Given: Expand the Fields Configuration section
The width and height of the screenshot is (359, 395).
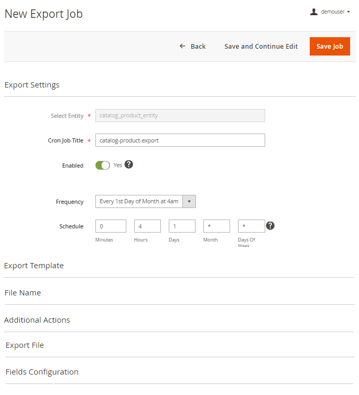Looking at the screenshot, I should (x=42, y=372).
